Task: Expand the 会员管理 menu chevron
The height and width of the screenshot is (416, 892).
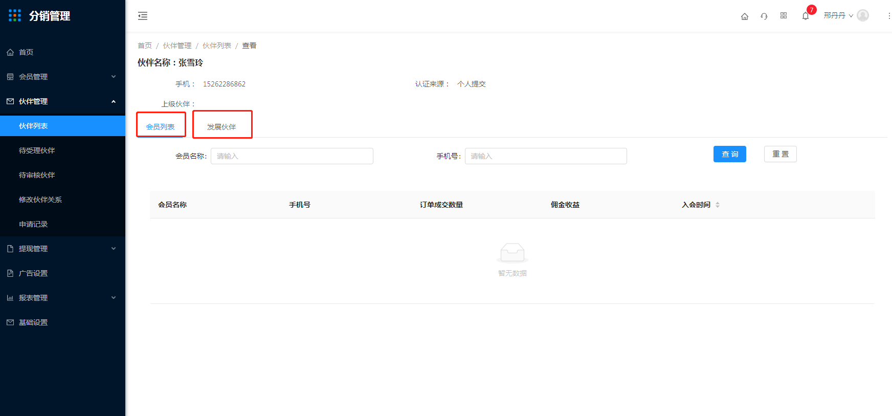Action: coord(114,77)
